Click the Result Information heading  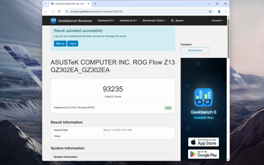tap(67, 122)
